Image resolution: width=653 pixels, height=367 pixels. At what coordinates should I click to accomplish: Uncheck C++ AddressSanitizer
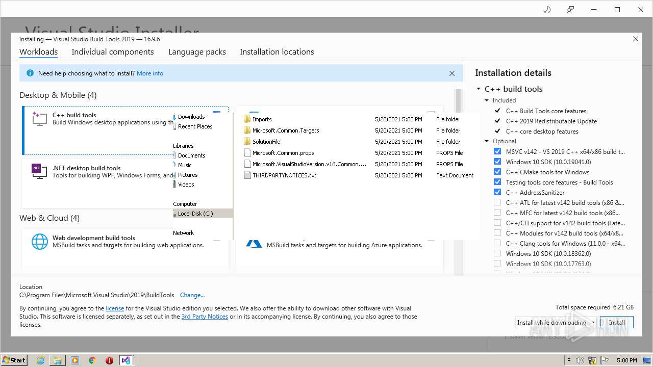[497, 192]
